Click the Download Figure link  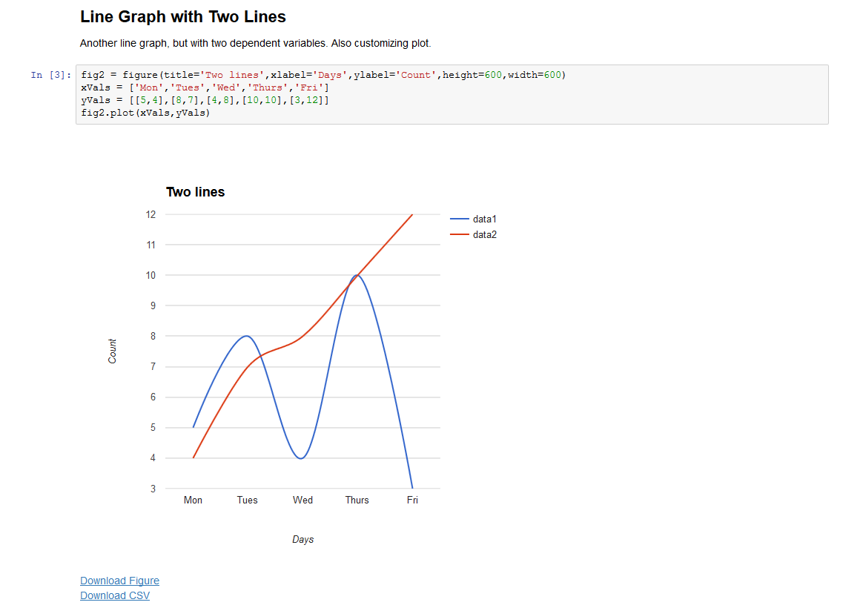(x=119, y=581)
